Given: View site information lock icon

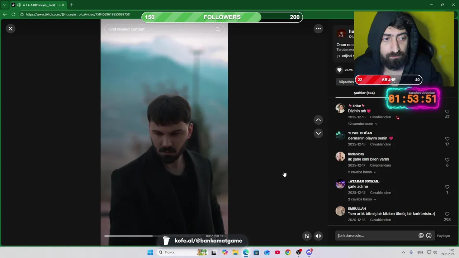Looking at the screenshot, I should point(22,14).
